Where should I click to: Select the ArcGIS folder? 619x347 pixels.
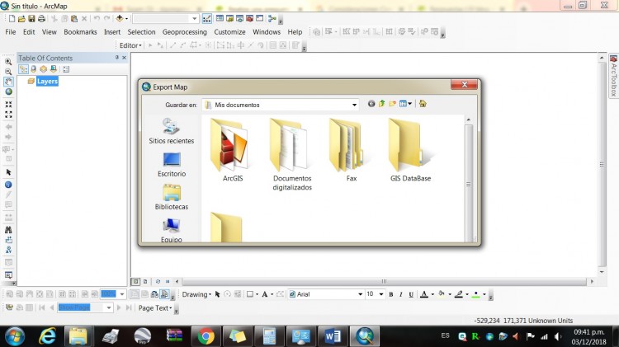point(233,150)
